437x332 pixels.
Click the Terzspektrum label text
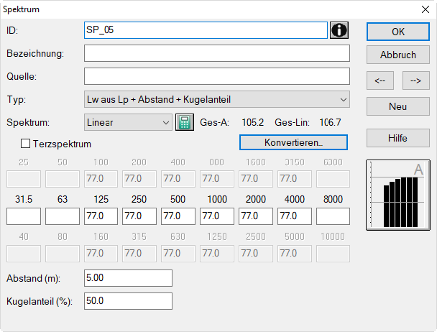tap(62, 144)
